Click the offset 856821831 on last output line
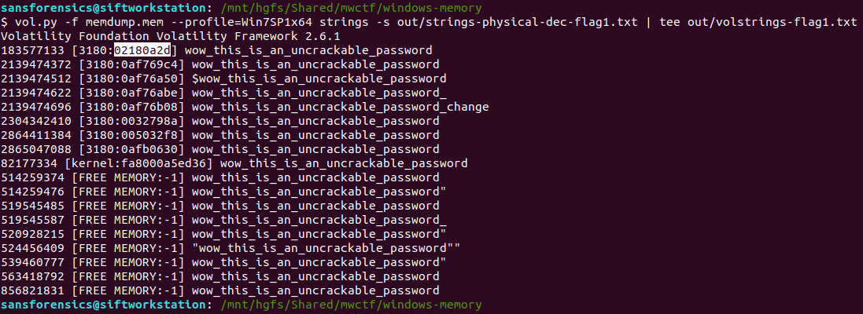This screenshot has width=863, height=314. point(33,290)
